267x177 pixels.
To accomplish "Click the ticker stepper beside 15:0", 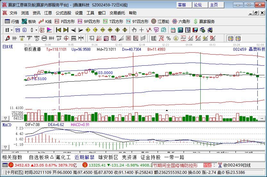I will (214, 165).
